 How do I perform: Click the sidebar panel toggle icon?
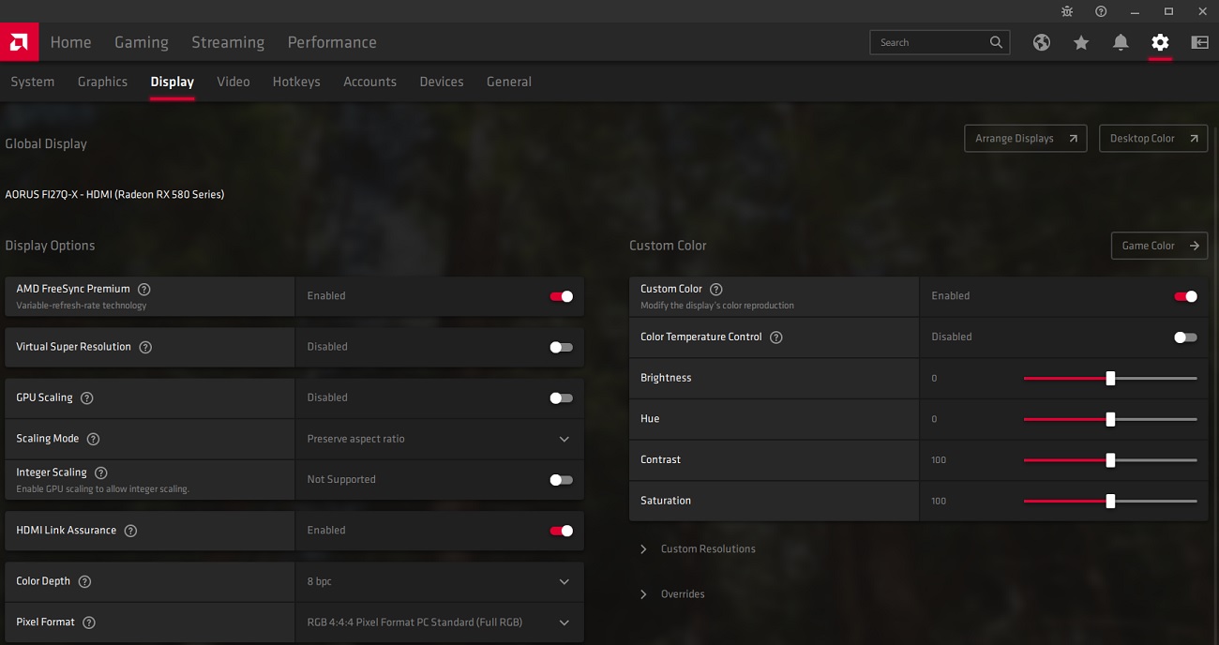[1199, 42]
